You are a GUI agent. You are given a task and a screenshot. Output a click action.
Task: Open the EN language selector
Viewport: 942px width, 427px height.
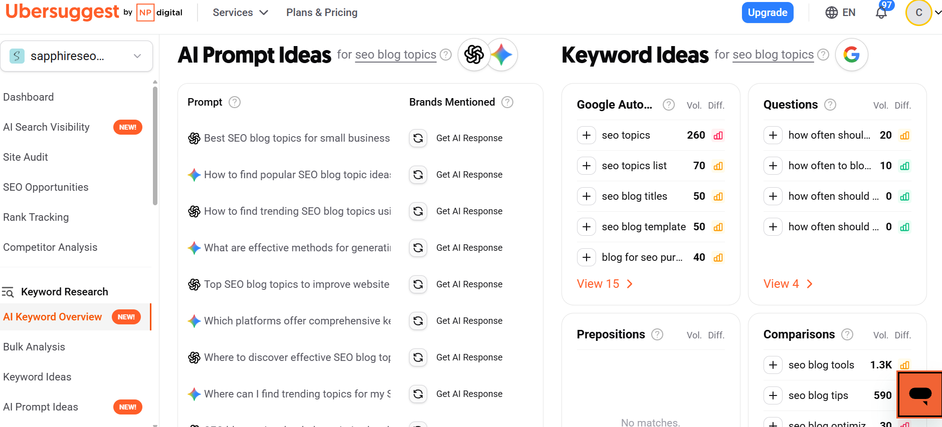(841, 13)
